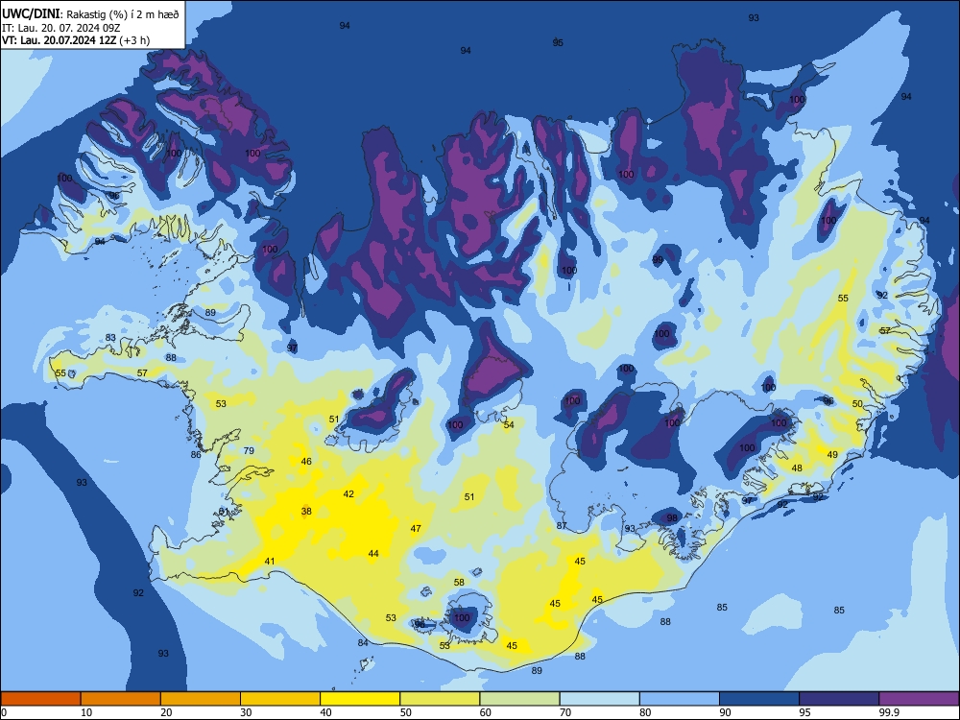Click the humidity value 41 near the southwest coast
The width and height of the screenshot is (960, 720).
[x=270, y=562]
